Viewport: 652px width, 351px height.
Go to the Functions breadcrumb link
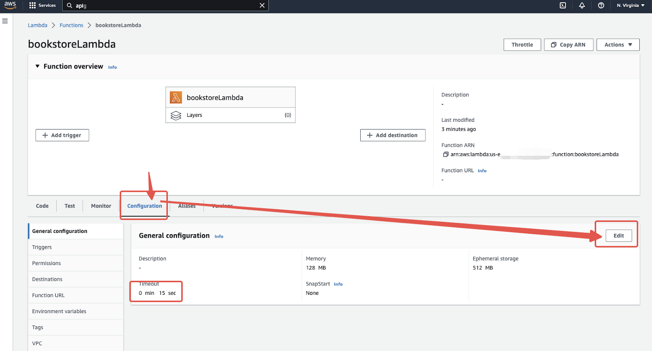71,25
